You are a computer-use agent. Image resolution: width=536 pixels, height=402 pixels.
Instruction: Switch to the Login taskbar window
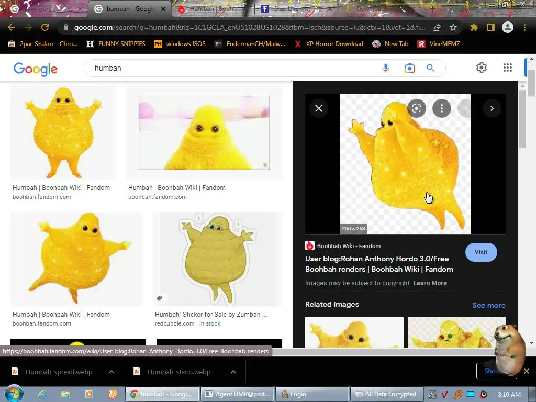[312, 394]
